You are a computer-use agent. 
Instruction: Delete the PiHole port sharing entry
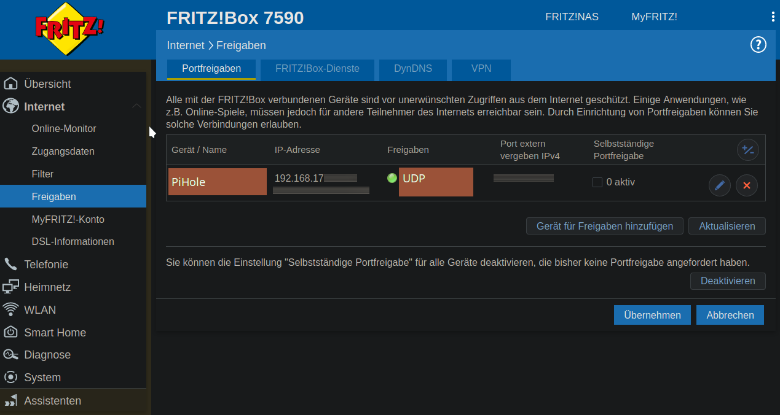[747, 185]
